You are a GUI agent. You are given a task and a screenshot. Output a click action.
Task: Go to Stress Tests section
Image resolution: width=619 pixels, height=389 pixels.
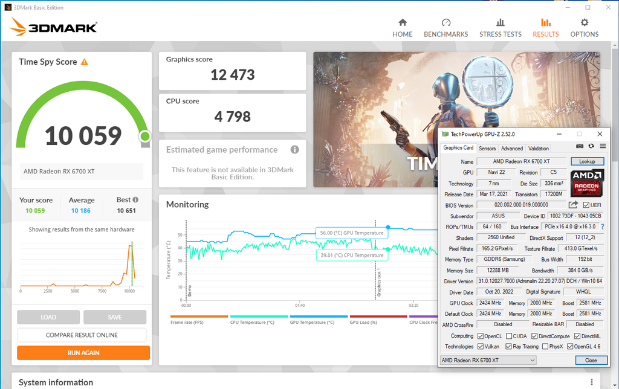coord(500,28)
